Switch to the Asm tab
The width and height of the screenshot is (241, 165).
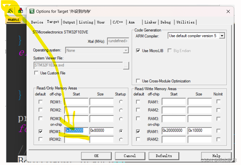132,22
